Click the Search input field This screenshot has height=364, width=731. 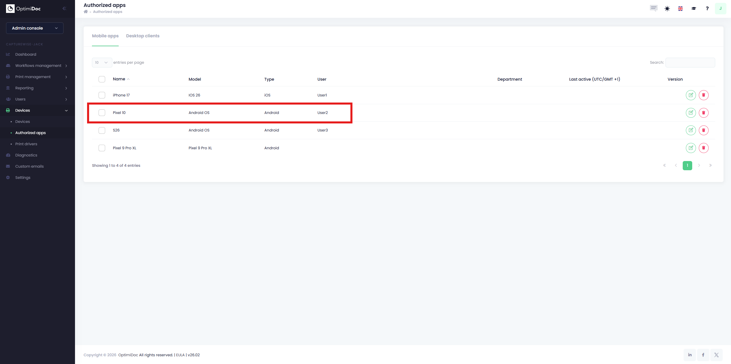point(690,63)
